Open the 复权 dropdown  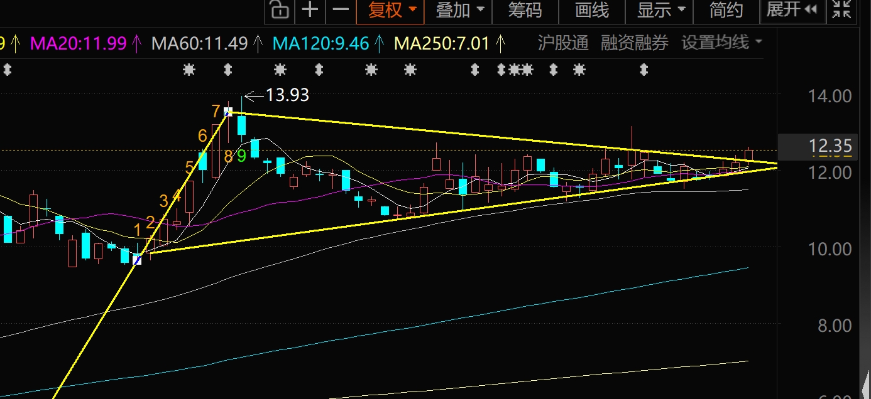pos(390,10)
